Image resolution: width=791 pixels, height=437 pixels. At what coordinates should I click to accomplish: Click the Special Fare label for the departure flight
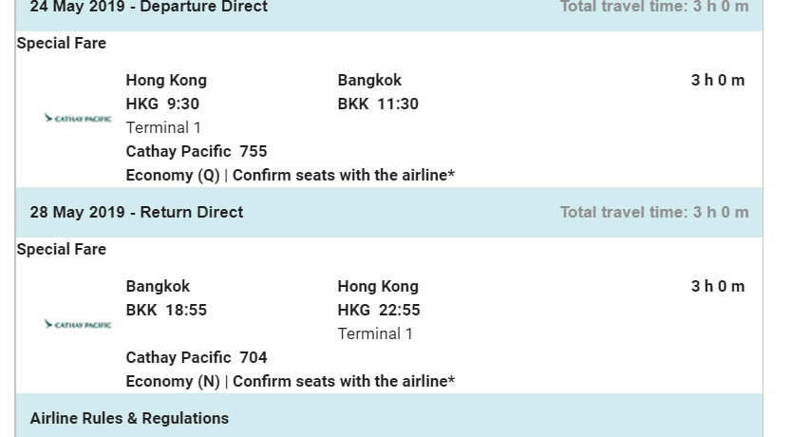[x=62, y=44]
